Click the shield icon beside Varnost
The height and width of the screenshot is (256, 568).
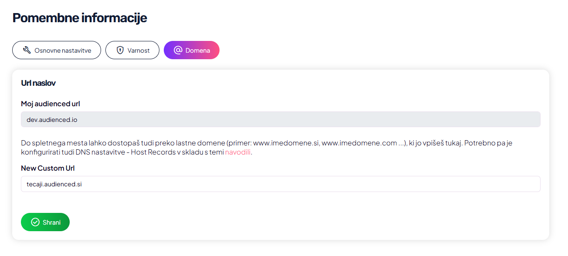pyautogui.click(x=120, y=51)
